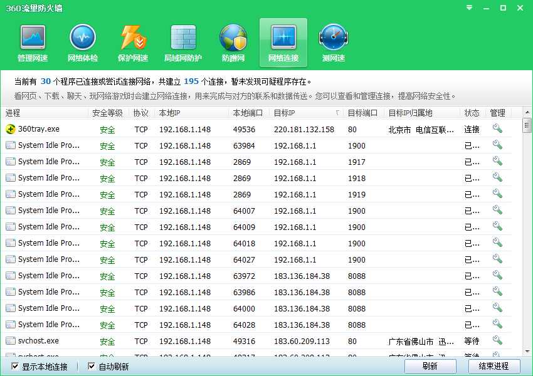Minimize the 360流量防火墙 window

(487, 8)
